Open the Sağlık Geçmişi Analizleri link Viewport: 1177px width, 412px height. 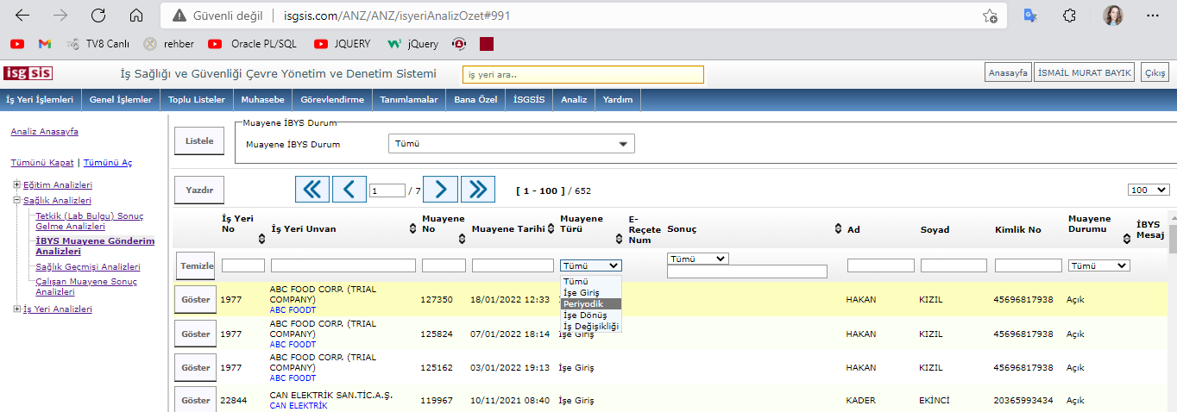click(x=87, y=267)
